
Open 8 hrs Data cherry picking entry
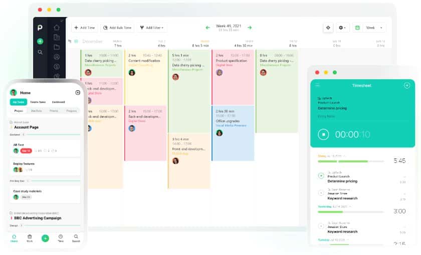pyautogui.click(x=277, y=91)
